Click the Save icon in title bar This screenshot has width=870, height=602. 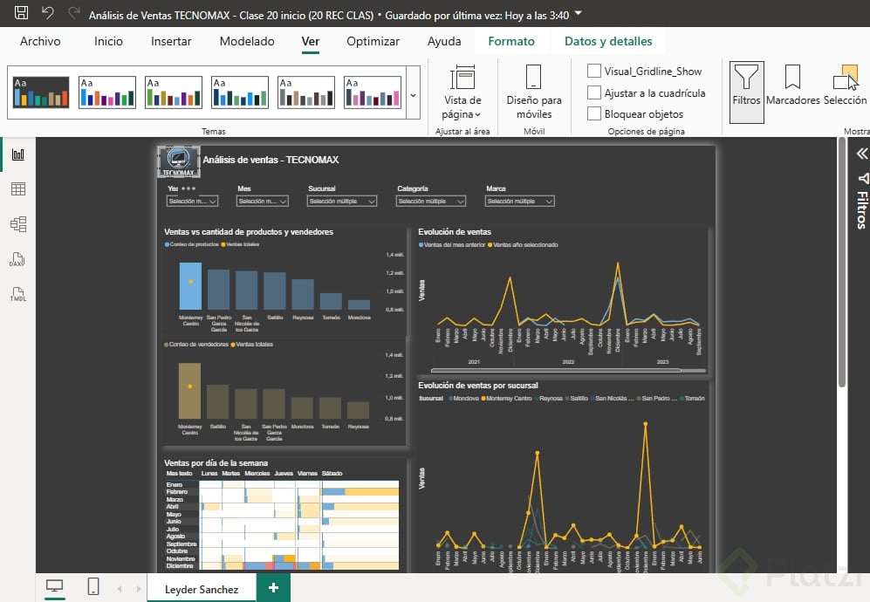21,13
